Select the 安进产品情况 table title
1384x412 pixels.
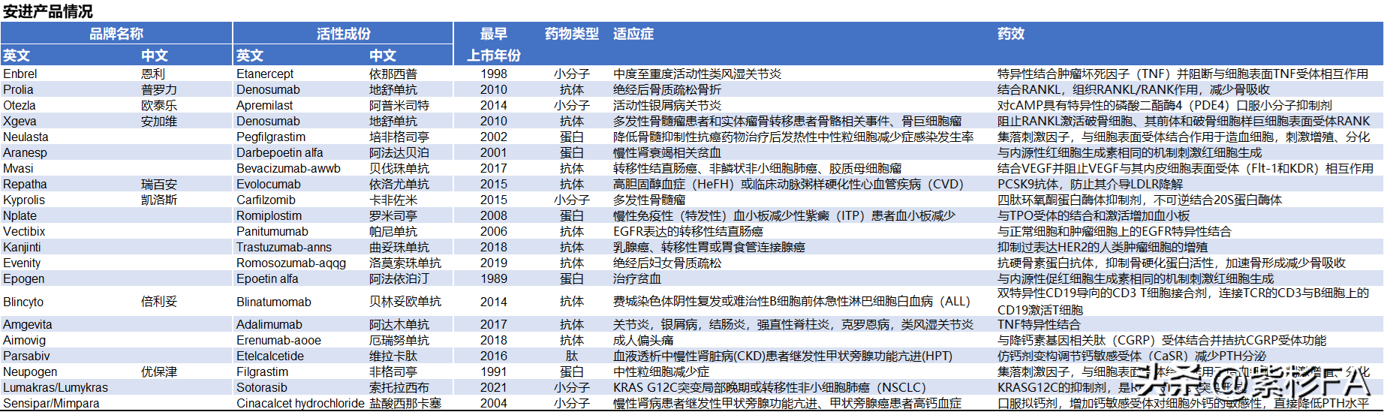point(48,11)
